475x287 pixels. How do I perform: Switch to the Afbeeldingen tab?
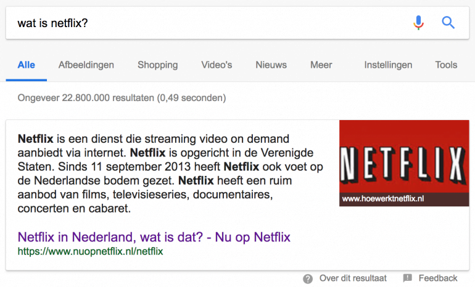86,65
